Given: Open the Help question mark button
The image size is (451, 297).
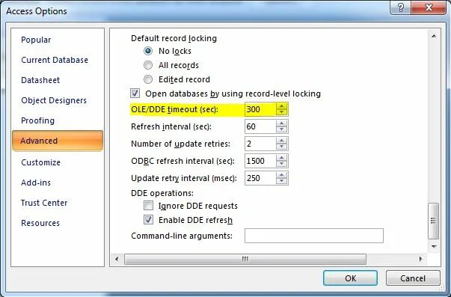Looking at the screenshot, I should [400, 7].
